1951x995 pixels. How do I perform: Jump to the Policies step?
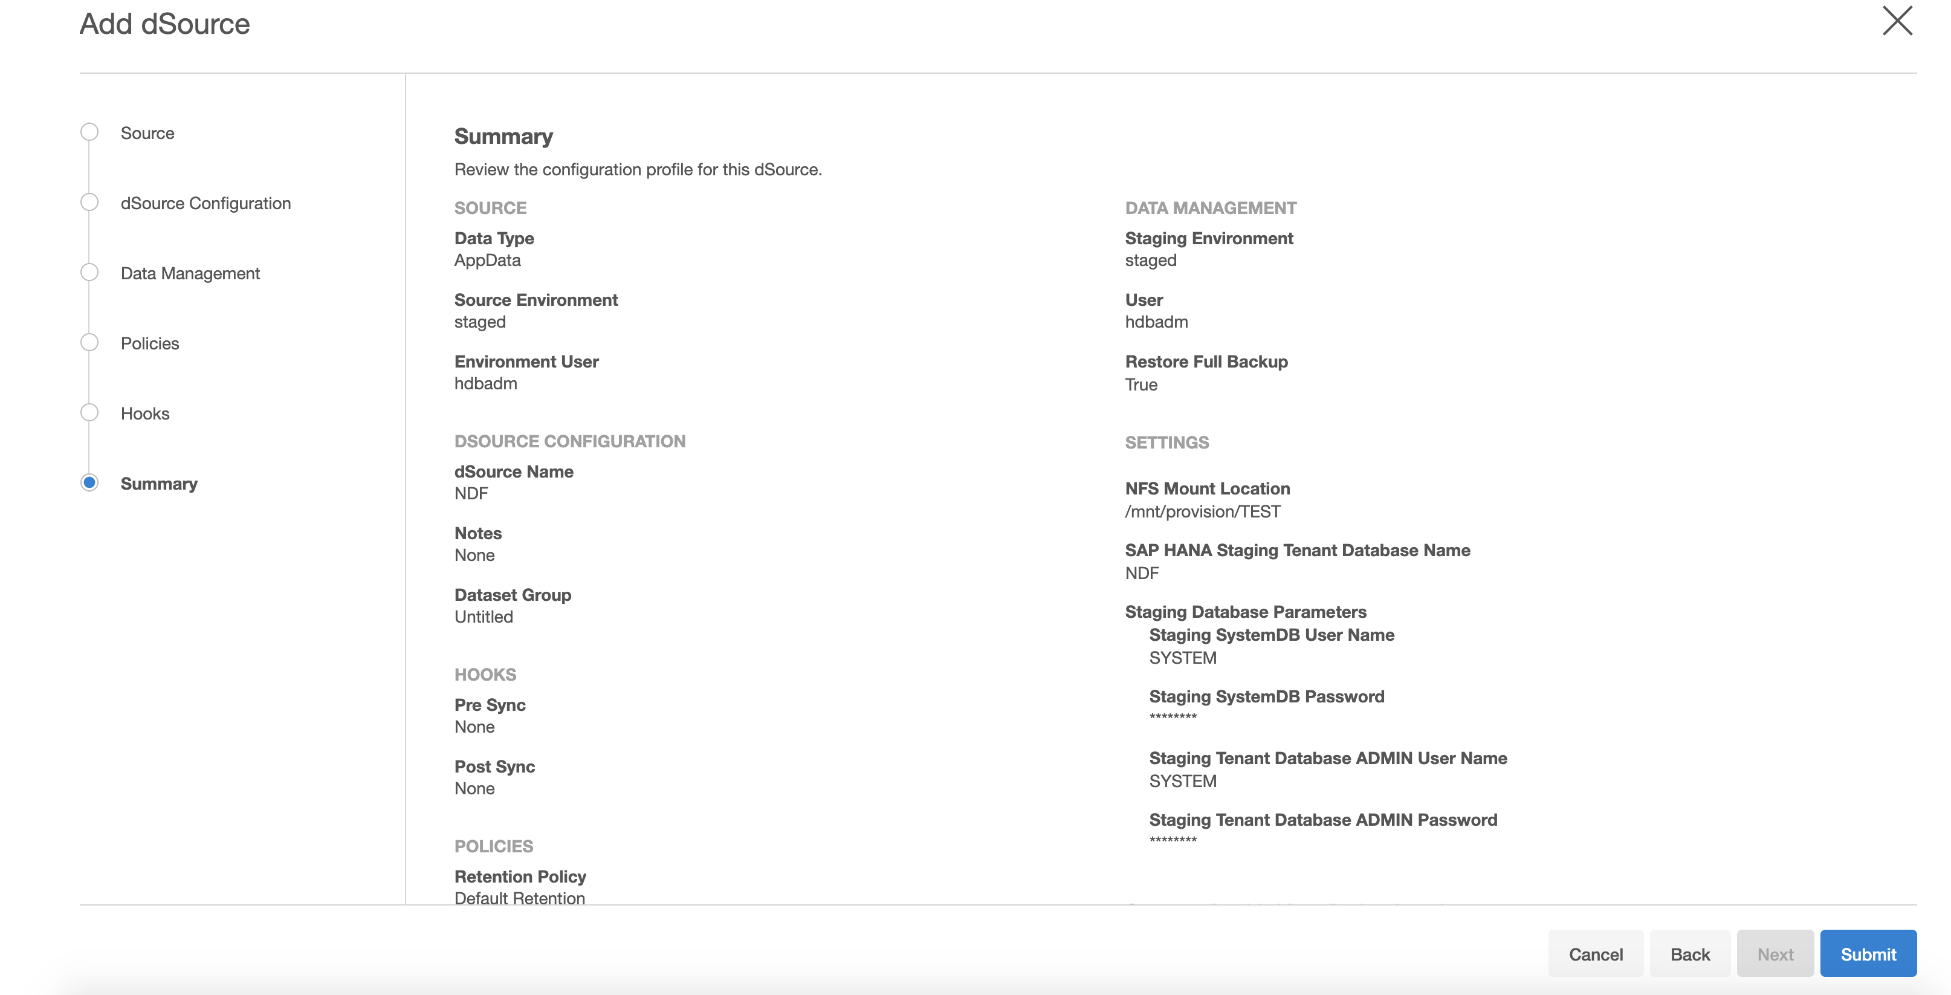point(150,344)
